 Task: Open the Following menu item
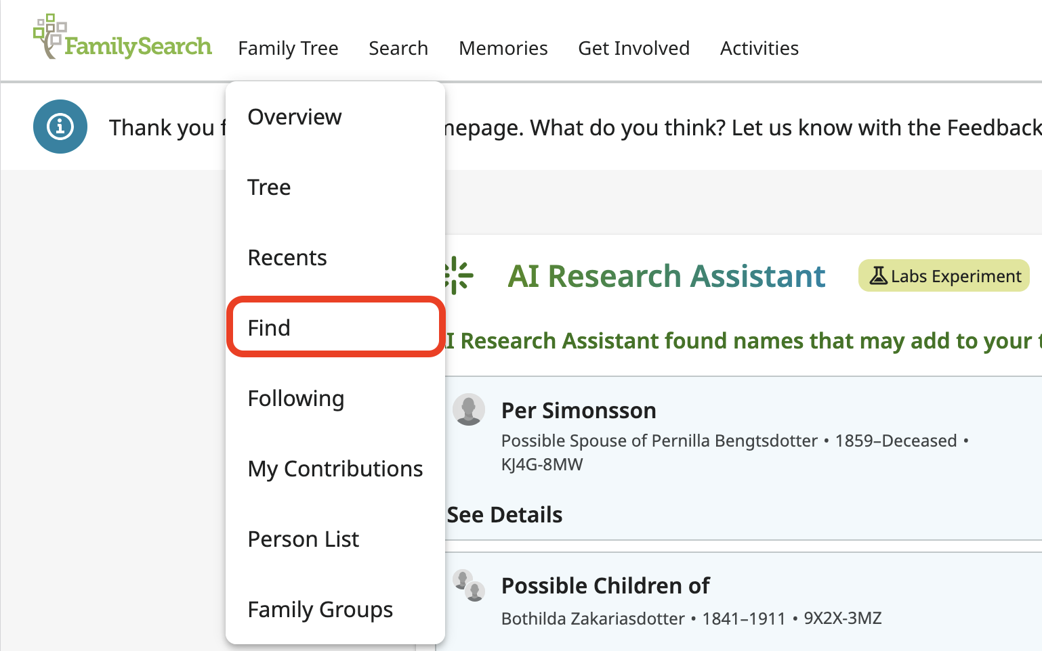pyautogui.click(x=296, y=399)
